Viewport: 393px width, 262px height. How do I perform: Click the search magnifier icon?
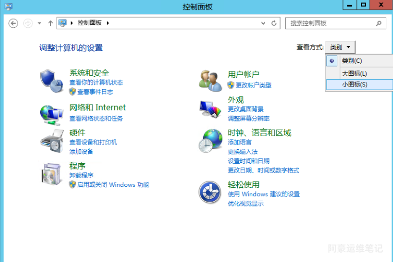pos(379,23)
